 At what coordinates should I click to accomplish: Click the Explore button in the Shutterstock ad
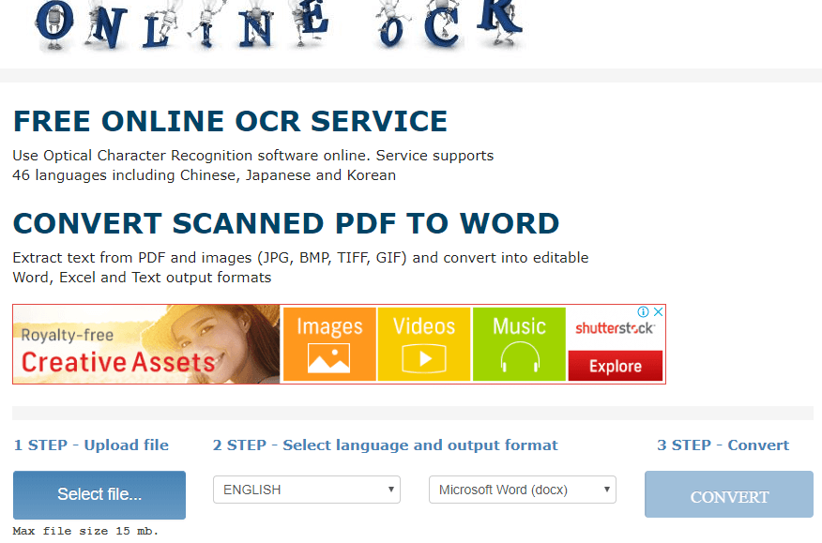tap(615, 366)
